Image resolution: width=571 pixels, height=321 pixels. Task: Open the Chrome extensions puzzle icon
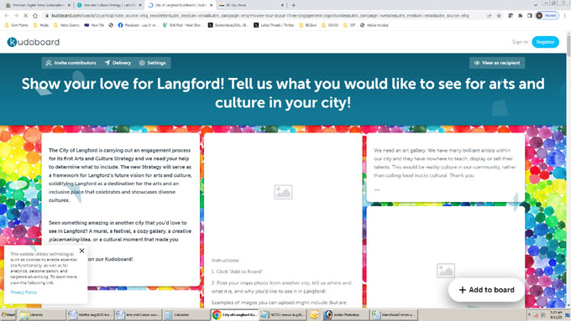(x=520, y=16)
